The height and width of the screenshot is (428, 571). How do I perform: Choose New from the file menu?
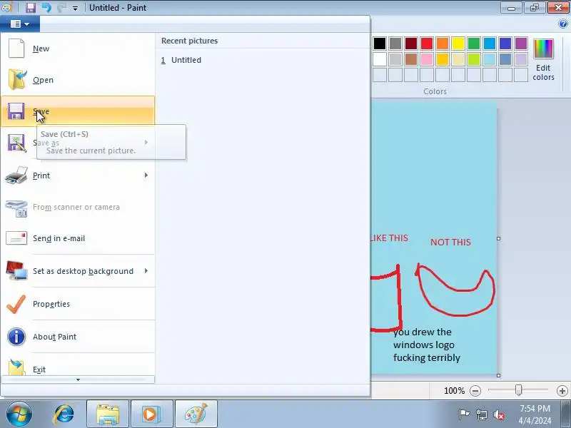click(x=78, y=49)
